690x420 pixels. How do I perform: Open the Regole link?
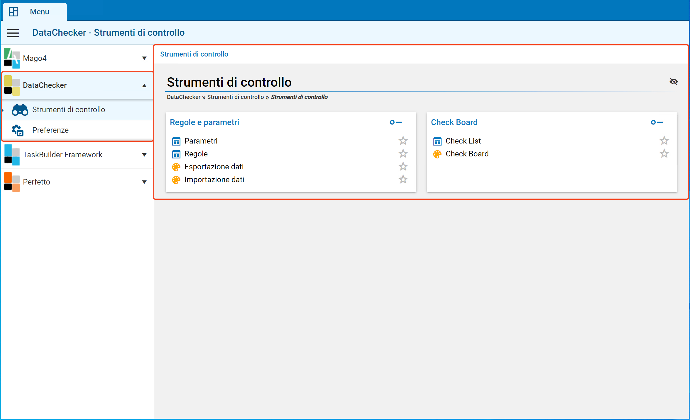pos(196,154)
